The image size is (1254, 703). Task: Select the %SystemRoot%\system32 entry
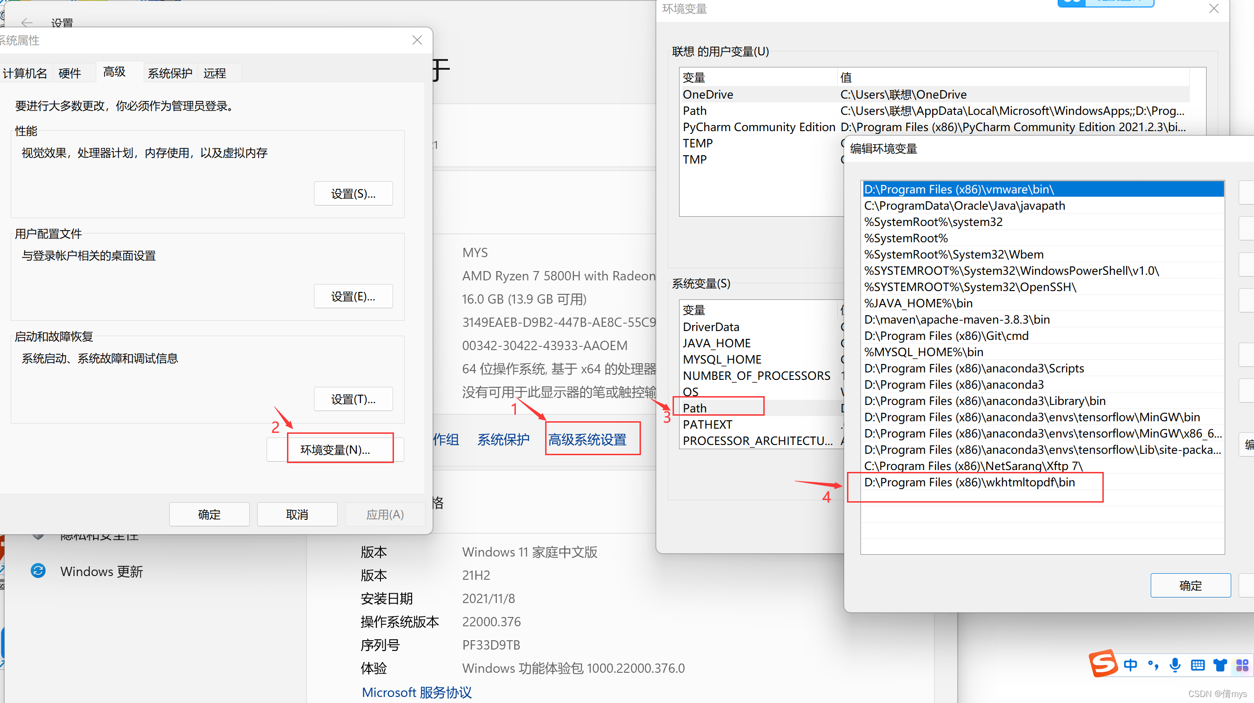tap(1043, 222)
